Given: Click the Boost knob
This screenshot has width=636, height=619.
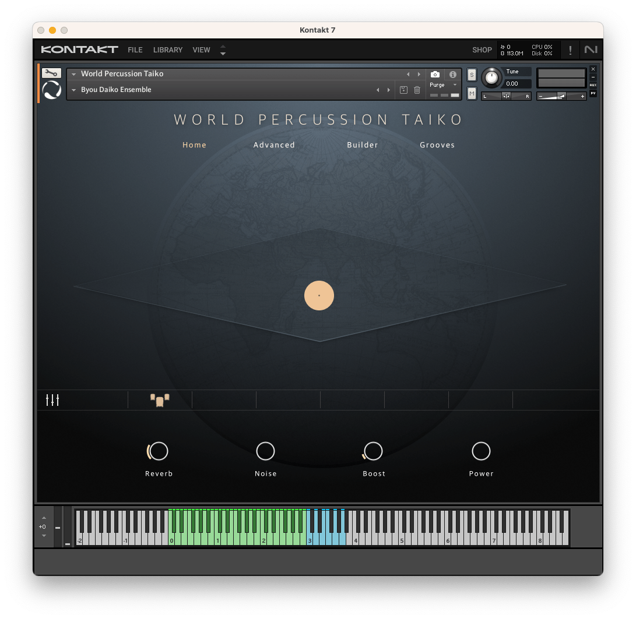Looking at the screenshot, I should (x=373, y=451).
